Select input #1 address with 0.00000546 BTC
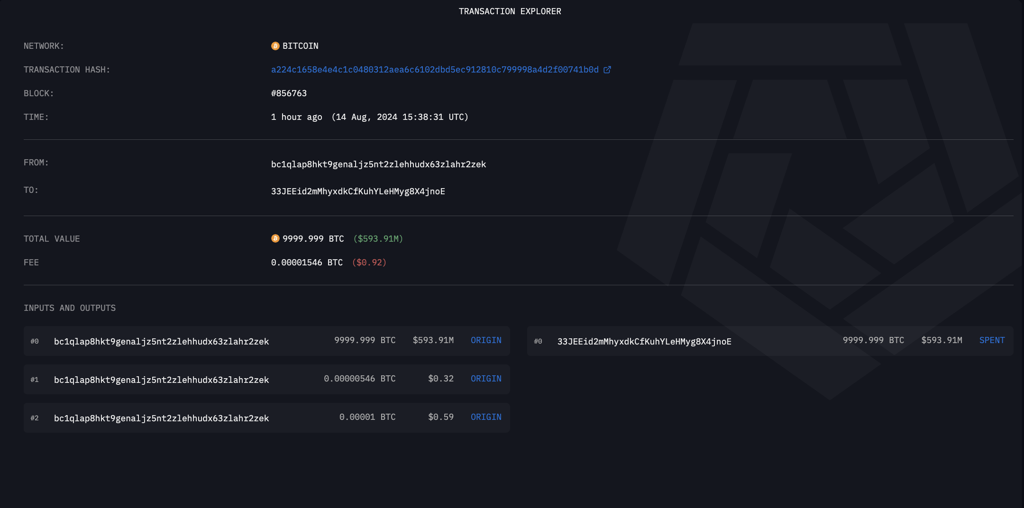The height and width of the screenshot is (508, 1024). [x=161, y=380]
